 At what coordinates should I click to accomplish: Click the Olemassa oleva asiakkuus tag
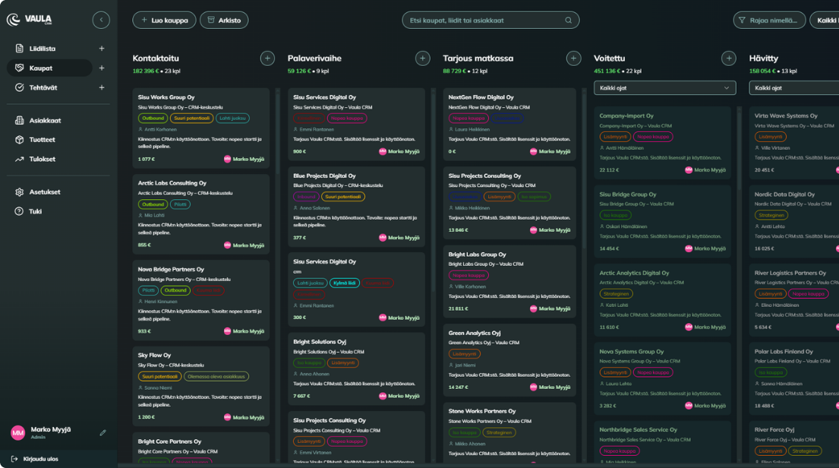[216, 376]
